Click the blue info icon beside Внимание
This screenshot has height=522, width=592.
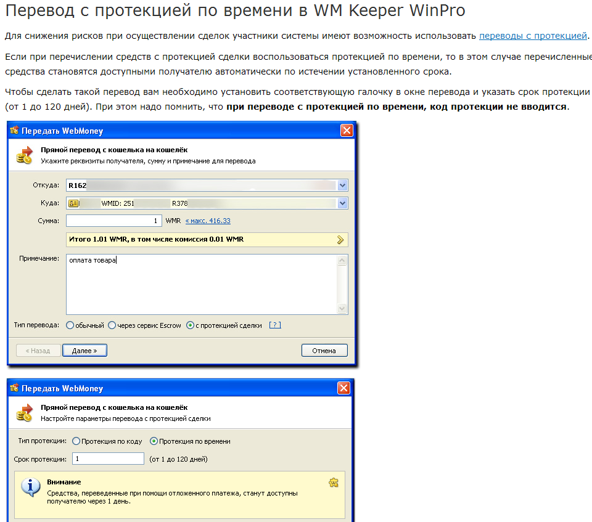tap(31, 487)
